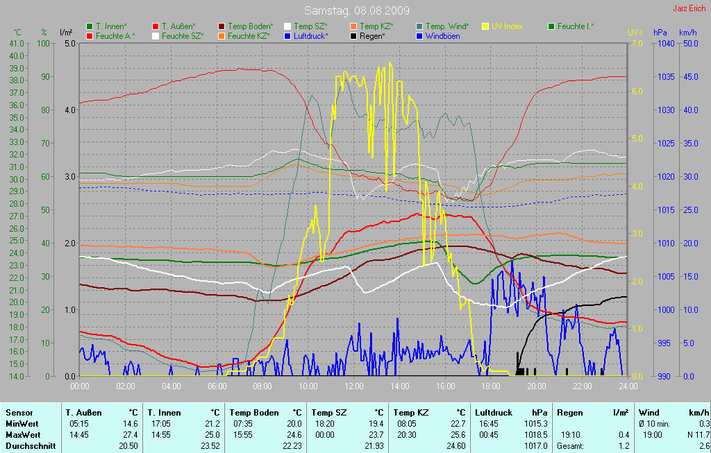Click the black Regen legend swatch
Screen dimensions: 711x453
(x=353, y=36)
